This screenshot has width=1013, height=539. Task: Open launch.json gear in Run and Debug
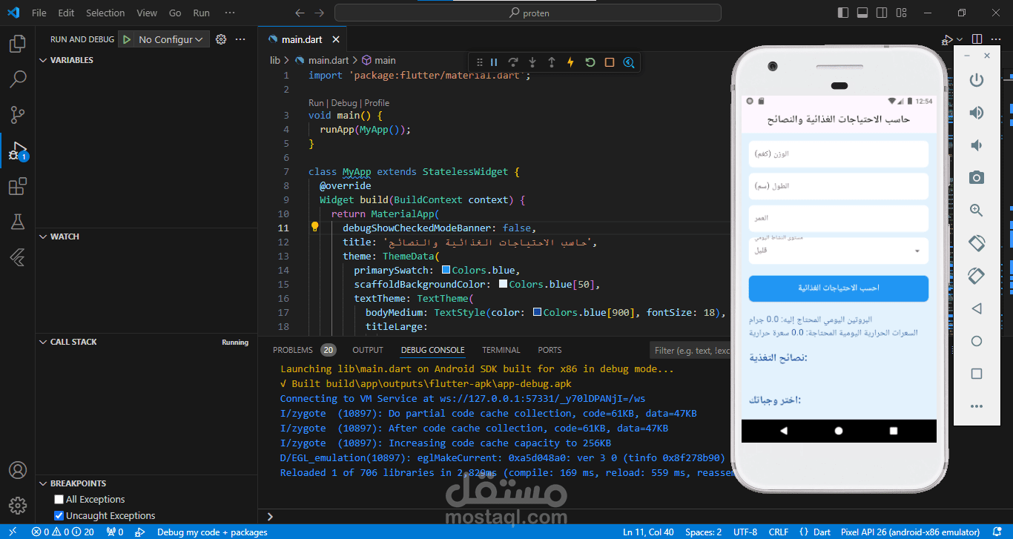(220, 39)
